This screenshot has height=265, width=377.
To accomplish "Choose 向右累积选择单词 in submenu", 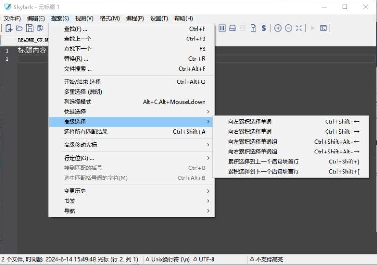I will tap(290, 132).
